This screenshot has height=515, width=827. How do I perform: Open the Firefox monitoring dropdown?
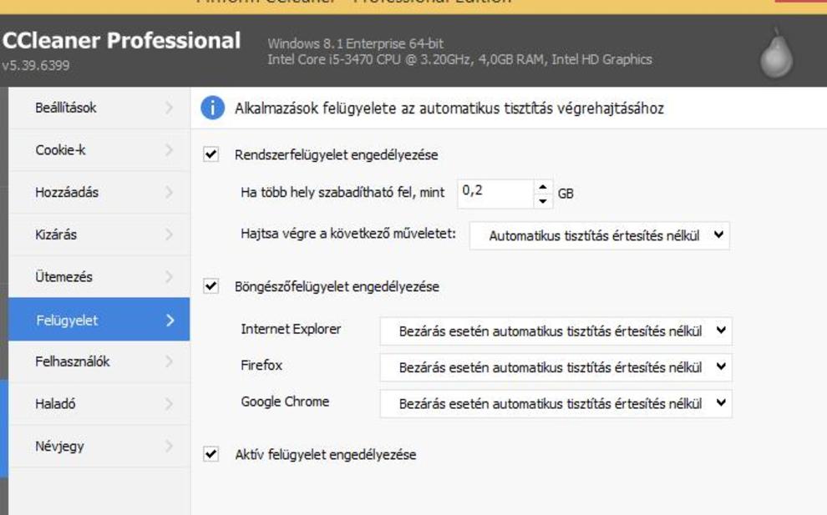pos(556,367)
